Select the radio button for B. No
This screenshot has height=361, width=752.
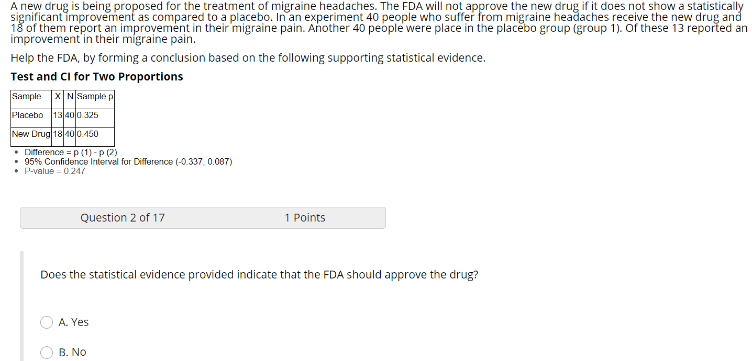click(47, 353)
